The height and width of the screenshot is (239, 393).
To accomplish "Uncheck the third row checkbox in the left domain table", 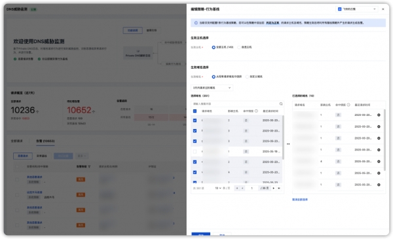I will pyautogui.click(x=195, y=141).
